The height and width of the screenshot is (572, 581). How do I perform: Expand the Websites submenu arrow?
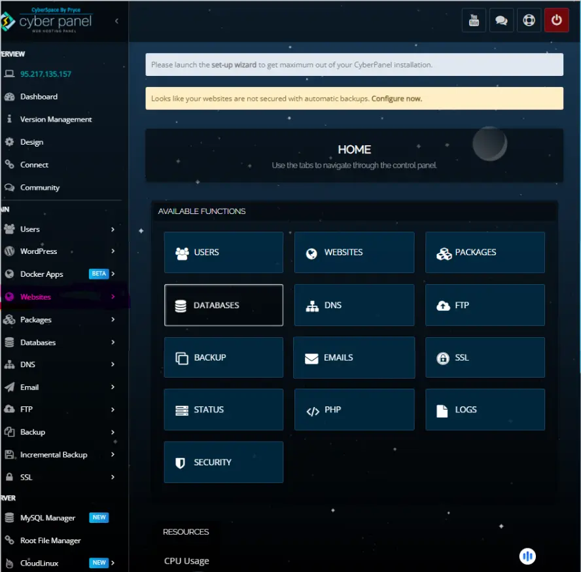click(113, 296)
